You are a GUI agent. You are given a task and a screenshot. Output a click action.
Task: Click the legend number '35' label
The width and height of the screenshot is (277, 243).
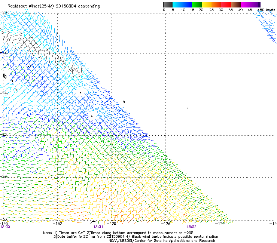coord(231,10)
